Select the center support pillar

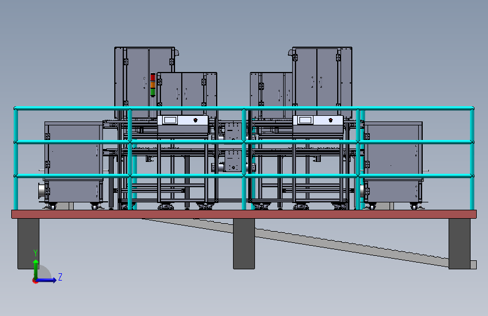pos(244,243)
